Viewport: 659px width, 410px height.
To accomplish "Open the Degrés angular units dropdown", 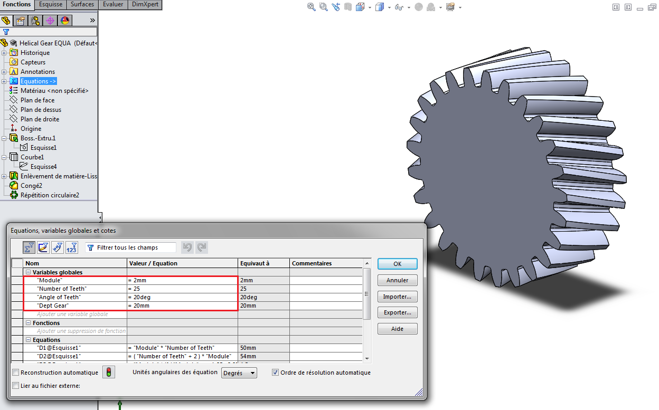I will [239, 373].
